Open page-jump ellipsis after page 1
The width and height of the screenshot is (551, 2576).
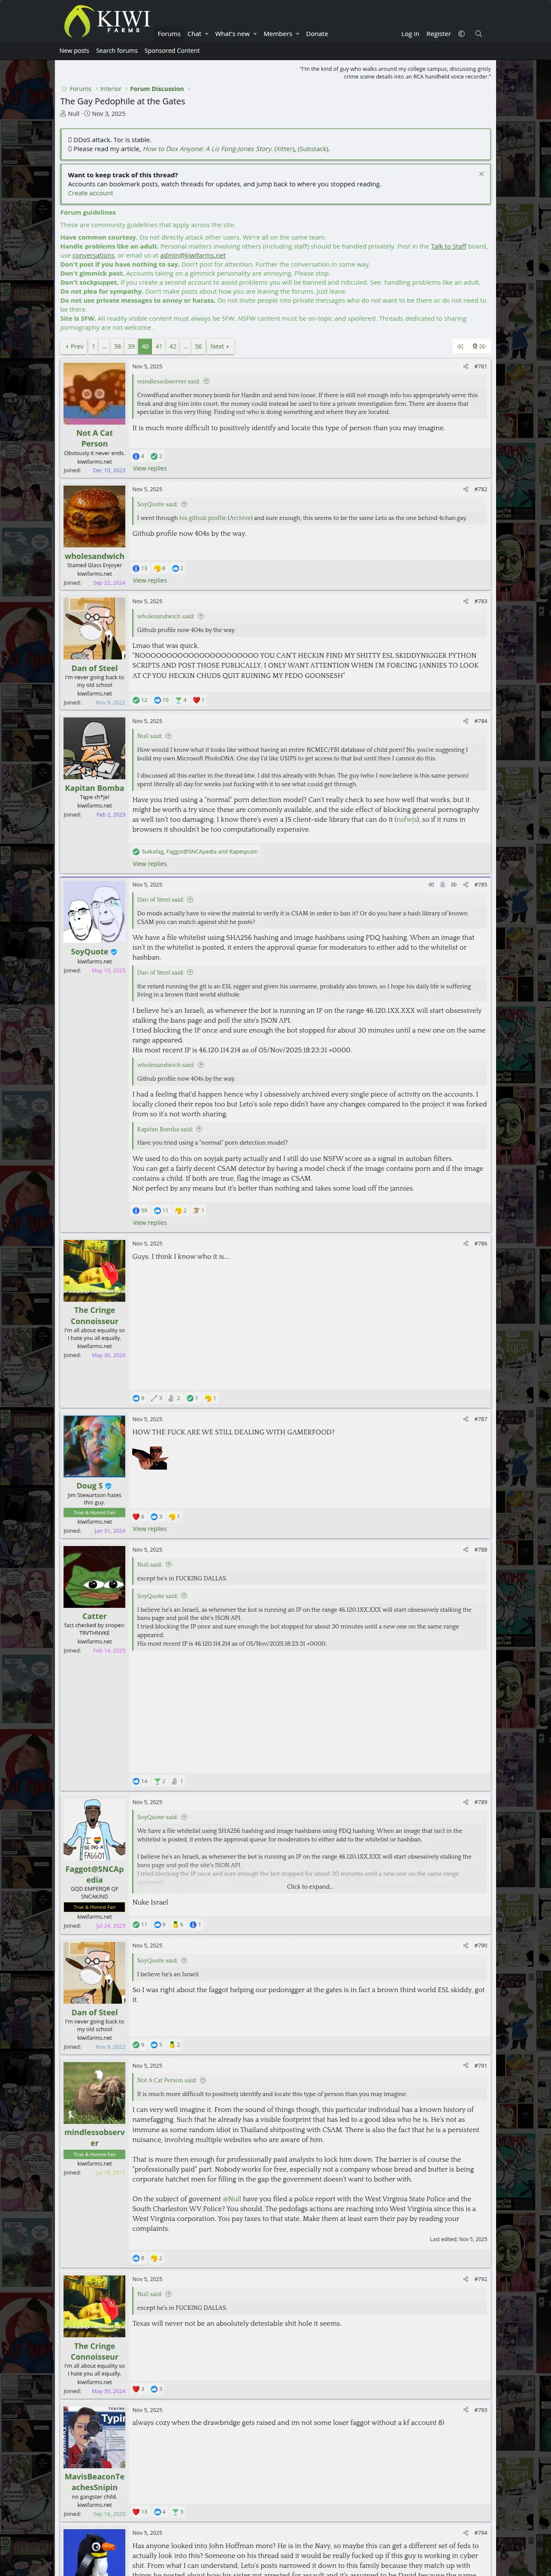point(105,346)
